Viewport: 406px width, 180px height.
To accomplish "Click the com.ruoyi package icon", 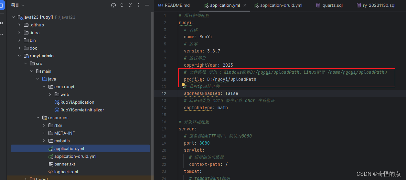I will coord(51,87).
